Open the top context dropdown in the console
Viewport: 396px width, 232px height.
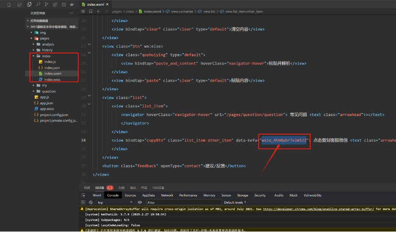[115, 202]
